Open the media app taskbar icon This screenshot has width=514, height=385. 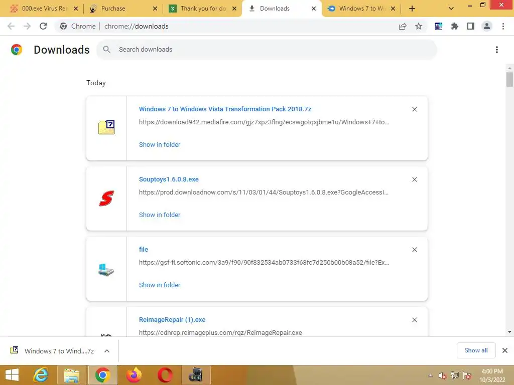point(196,375)
